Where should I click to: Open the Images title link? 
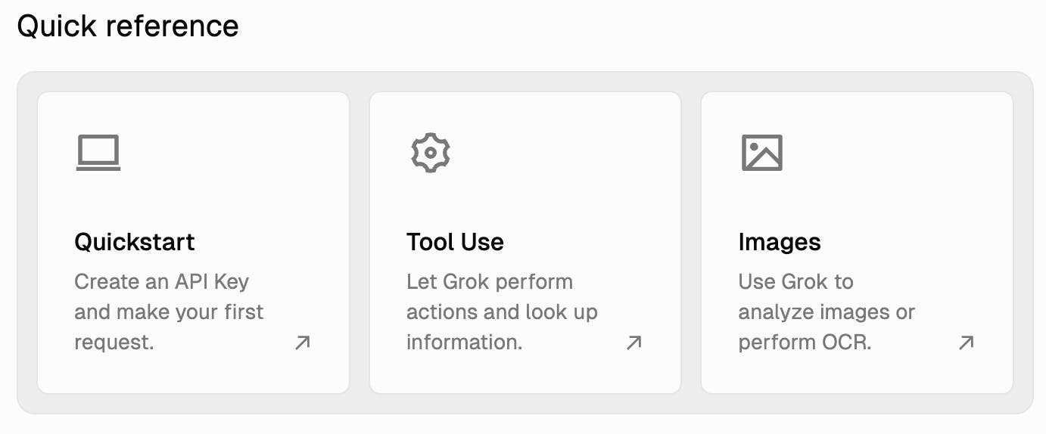coord(779,242)
